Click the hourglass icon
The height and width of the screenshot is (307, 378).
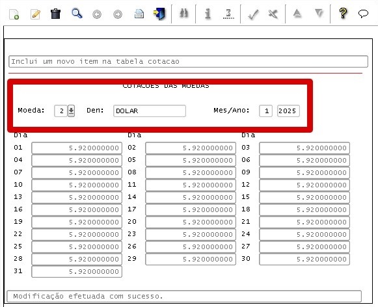[x=228, y=14]
